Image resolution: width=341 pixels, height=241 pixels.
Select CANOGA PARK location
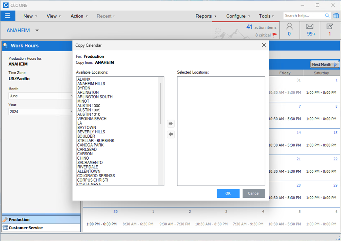pos(90,145)
